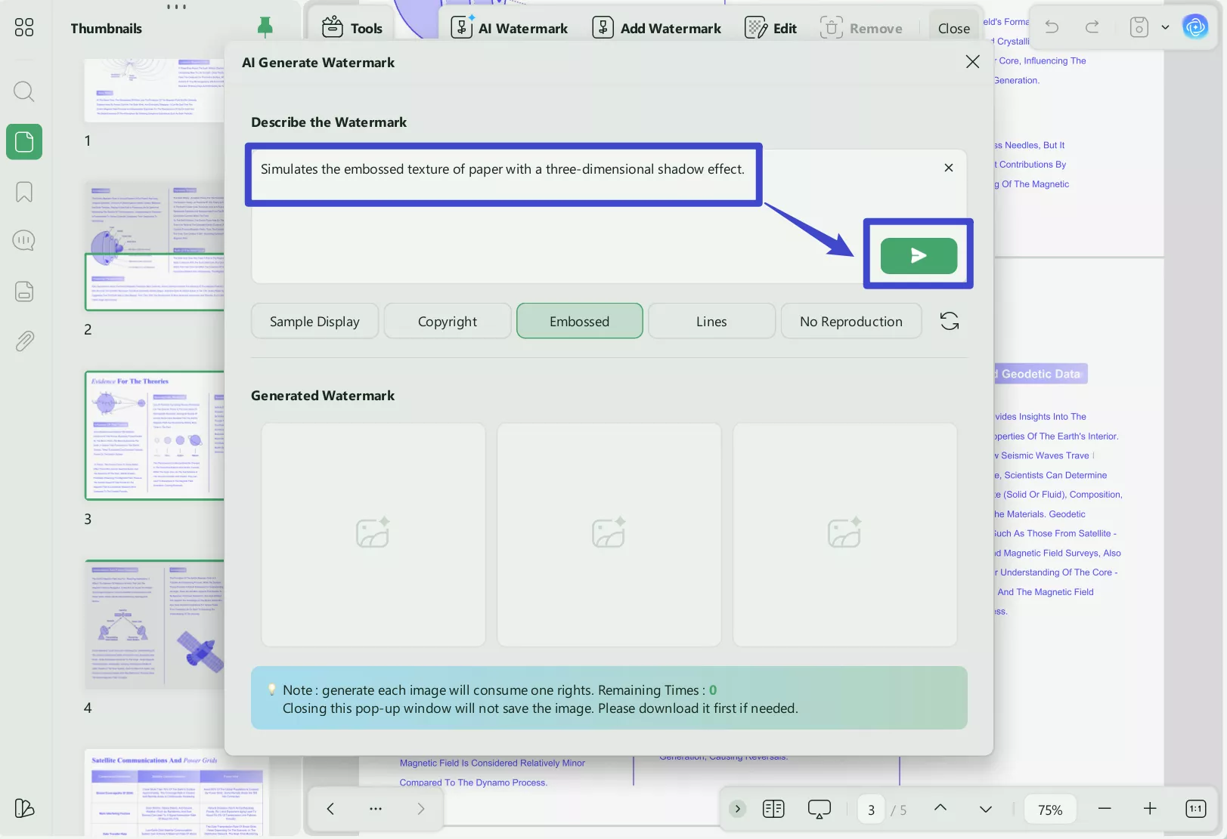Close the AI Generate Watermark dialog
This screenshot has height=839, width=1227.
tap(972, 62)
